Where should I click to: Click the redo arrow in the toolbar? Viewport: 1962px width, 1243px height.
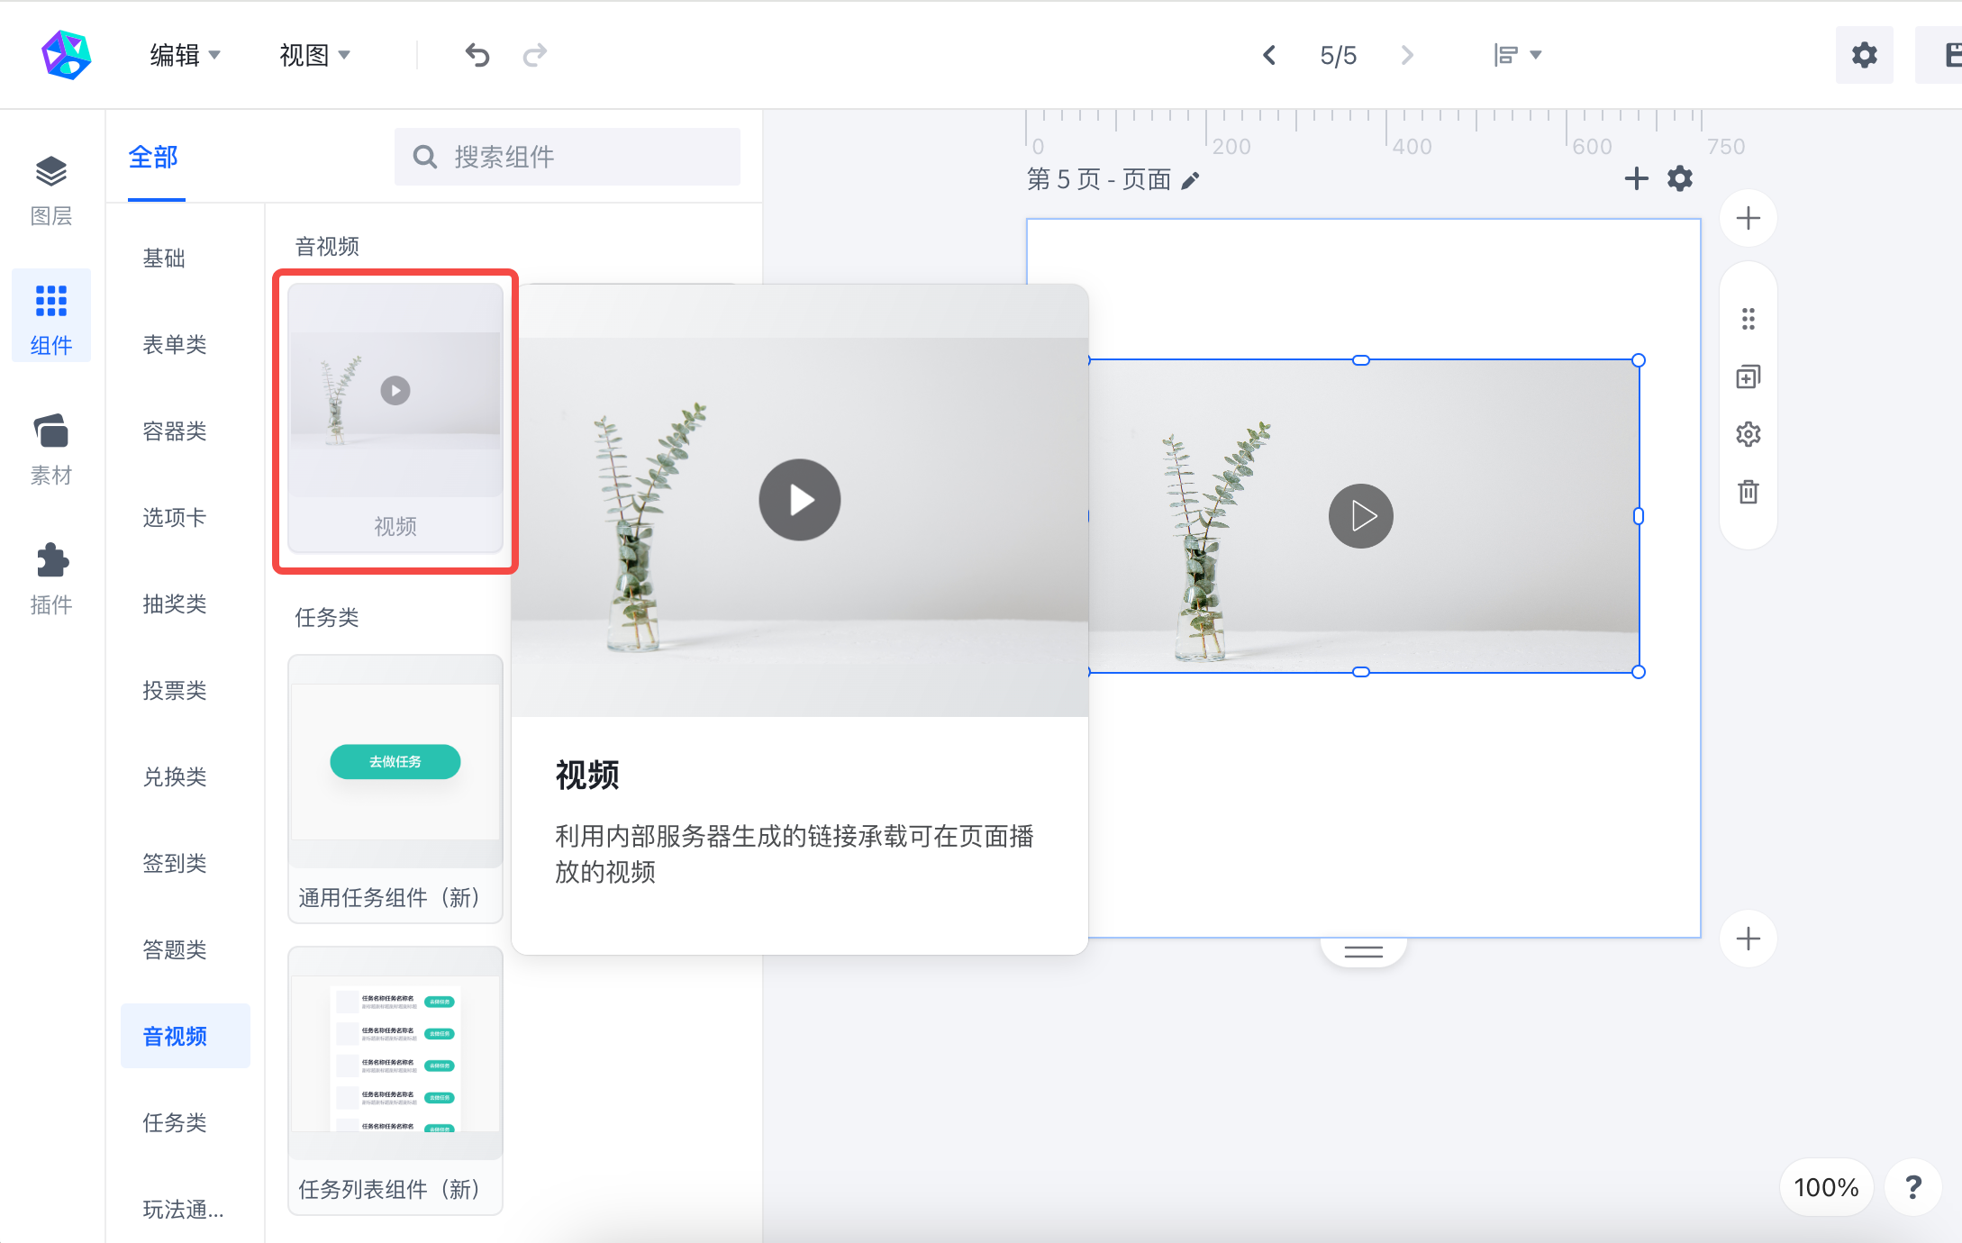[535, 56]
